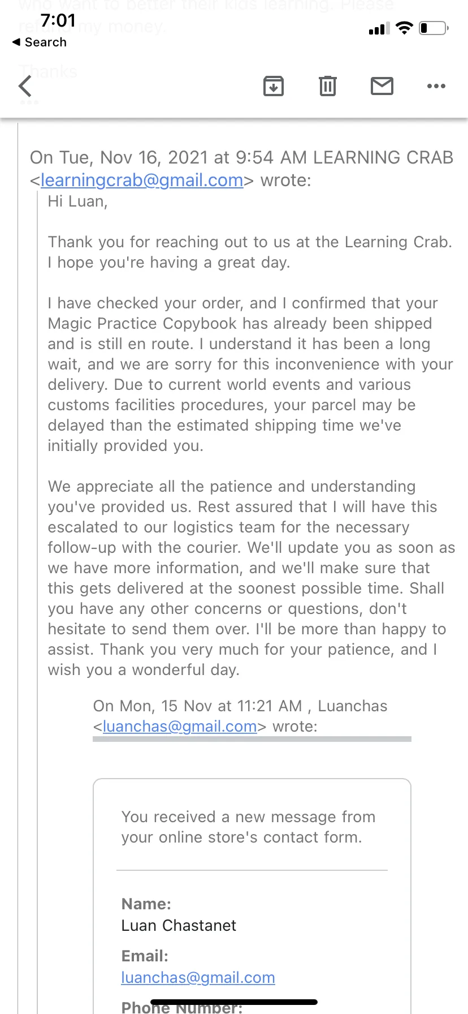
Task: Tap the 'On Mon, 15 Nov' quoted header
Action: (240, 716)
